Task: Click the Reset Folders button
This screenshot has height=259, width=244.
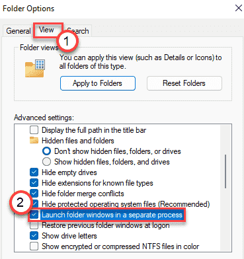Action: pos(184,83)
